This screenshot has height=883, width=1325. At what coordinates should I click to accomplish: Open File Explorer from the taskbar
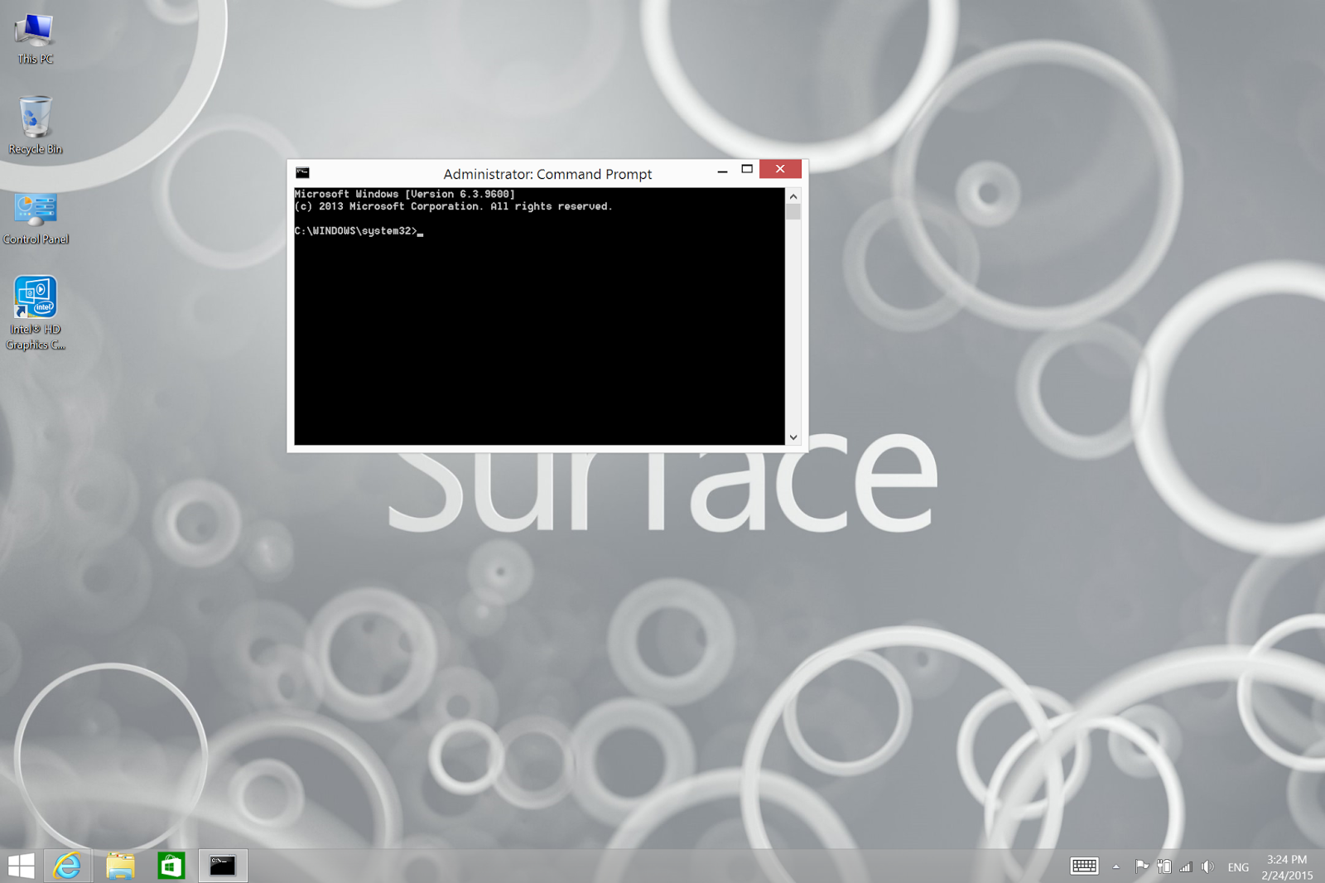pos(120,866)
